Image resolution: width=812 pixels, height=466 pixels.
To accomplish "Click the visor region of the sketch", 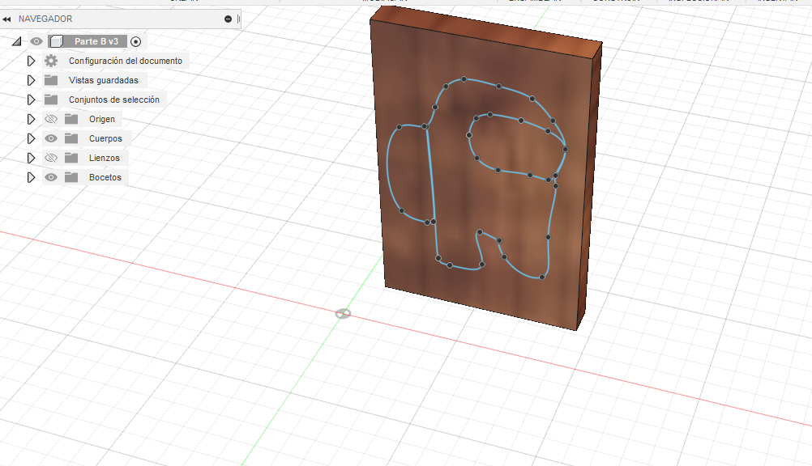I will [x=515, y=147].
